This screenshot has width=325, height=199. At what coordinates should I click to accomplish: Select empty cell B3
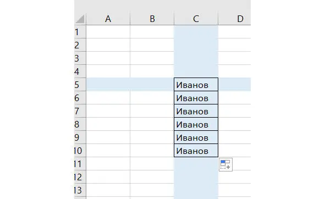[x=152, y=58]
